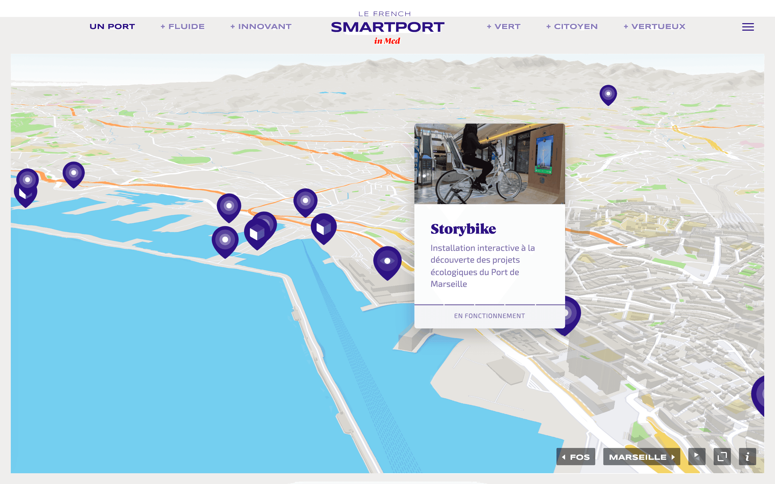Expand the + FLUIDE category

coord(182,27)
